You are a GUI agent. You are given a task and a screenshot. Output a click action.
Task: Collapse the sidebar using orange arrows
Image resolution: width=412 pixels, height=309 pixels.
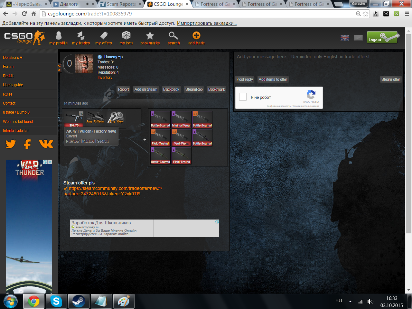pos(59,68)
